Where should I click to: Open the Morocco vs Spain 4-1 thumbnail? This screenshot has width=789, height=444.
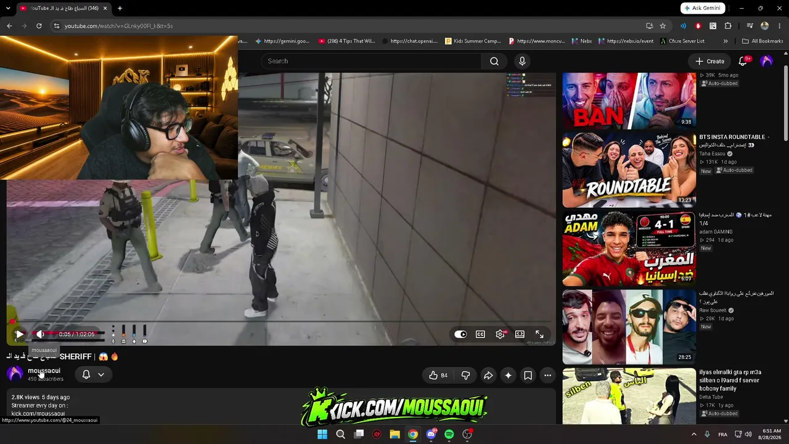[x=629, y=249]
